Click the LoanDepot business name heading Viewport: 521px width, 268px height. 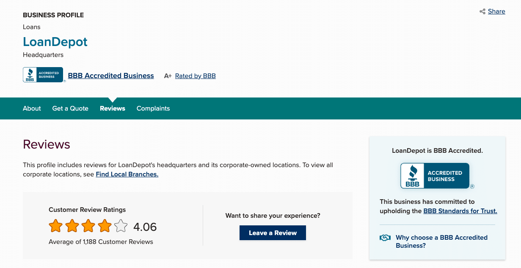[x=55, y=42]
